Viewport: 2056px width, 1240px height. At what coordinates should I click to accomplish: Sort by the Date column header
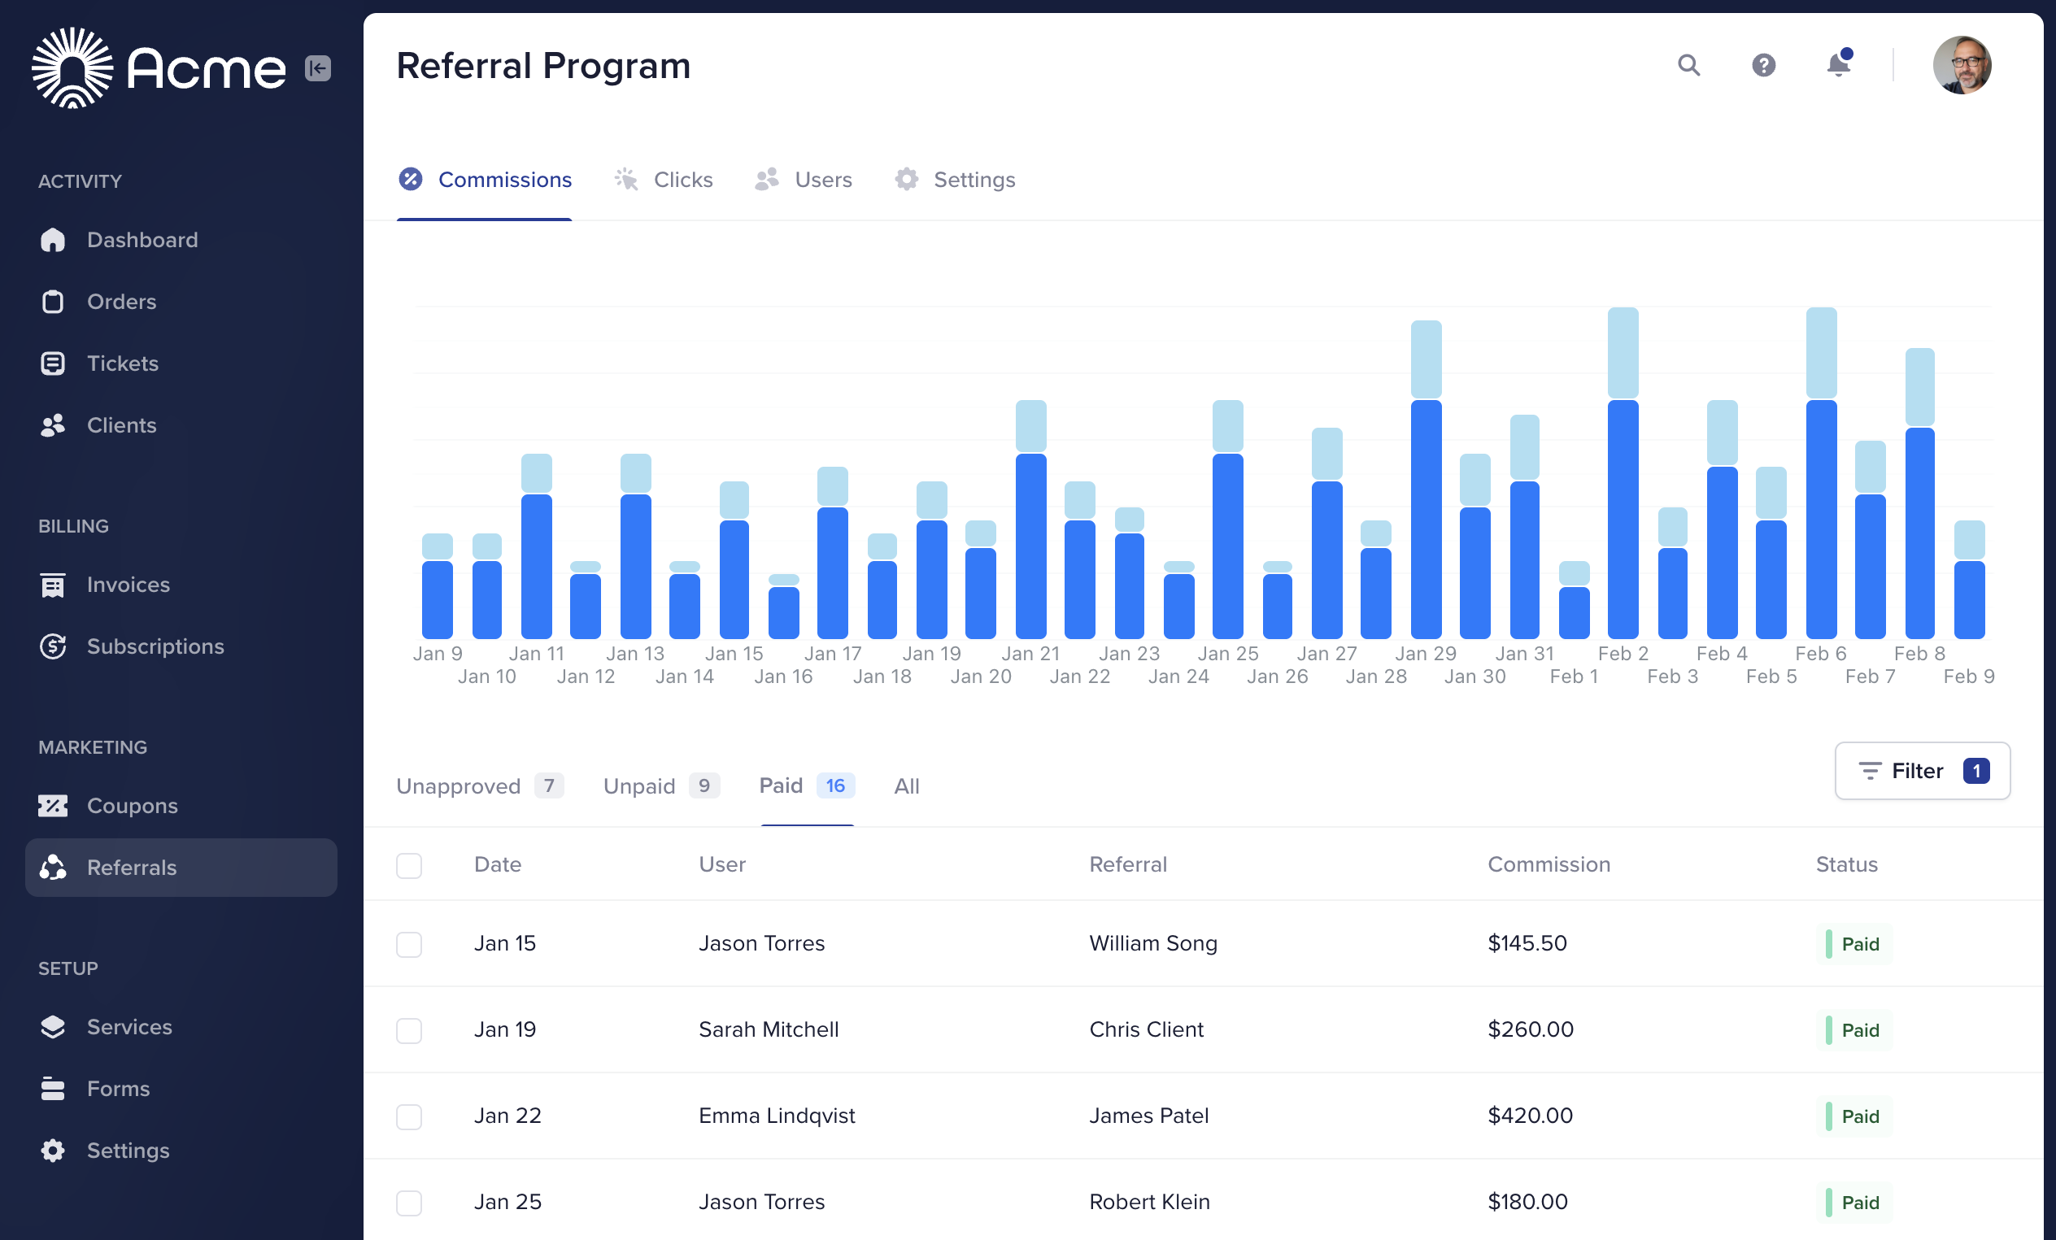497,864
